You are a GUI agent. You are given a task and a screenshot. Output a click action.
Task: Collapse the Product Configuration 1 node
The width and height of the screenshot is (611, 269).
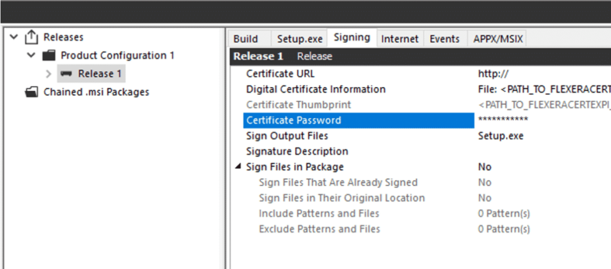coord(31,55)
